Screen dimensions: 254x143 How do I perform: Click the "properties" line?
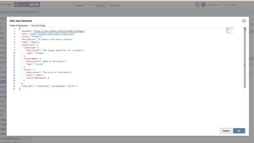[x=30, y=45]
